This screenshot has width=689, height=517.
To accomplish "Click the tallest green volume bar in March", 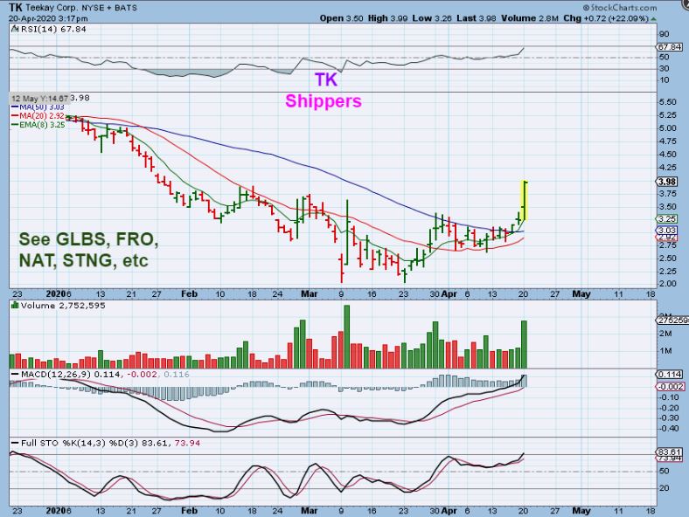I will click(x=346, y=336).
